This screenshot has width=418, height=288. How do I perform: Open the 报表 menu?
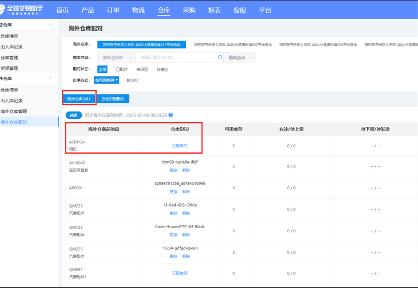(x=214, y=10)
